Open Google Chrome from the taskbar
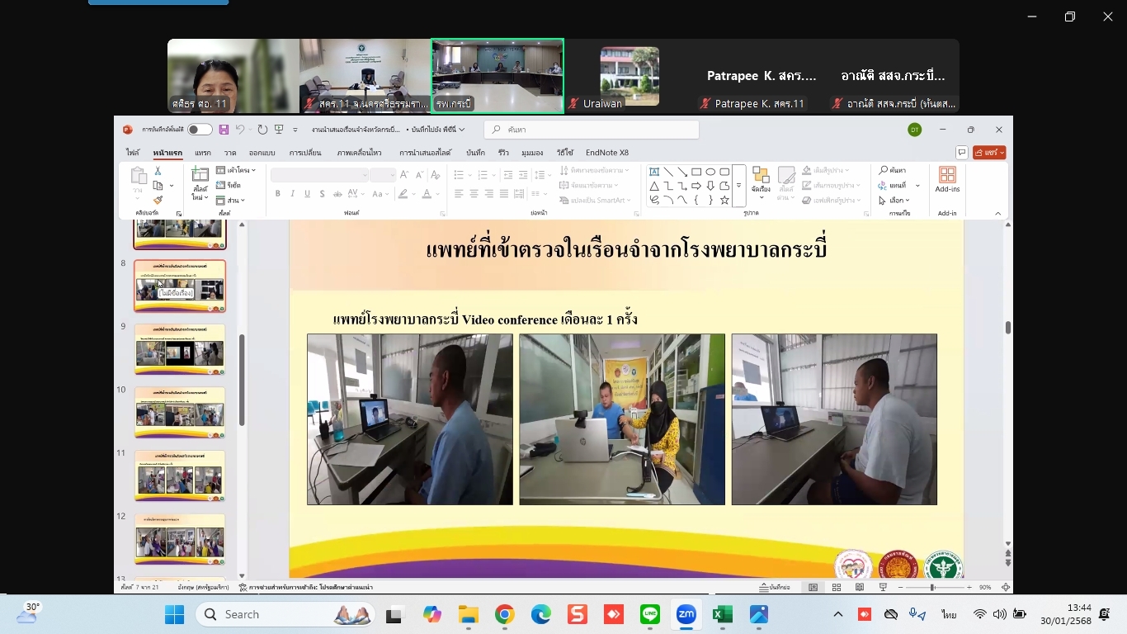1127x634 pixels. pyautogui.click(x=505, y=614)
